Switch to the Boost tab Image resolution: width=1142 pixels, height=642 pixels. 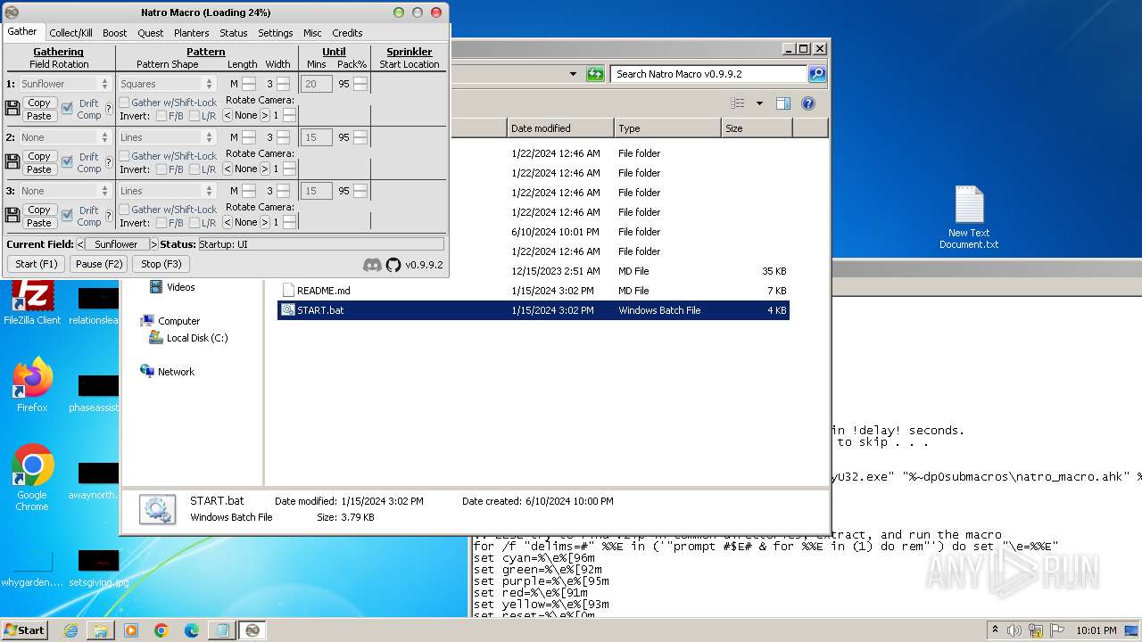point(114,33)
